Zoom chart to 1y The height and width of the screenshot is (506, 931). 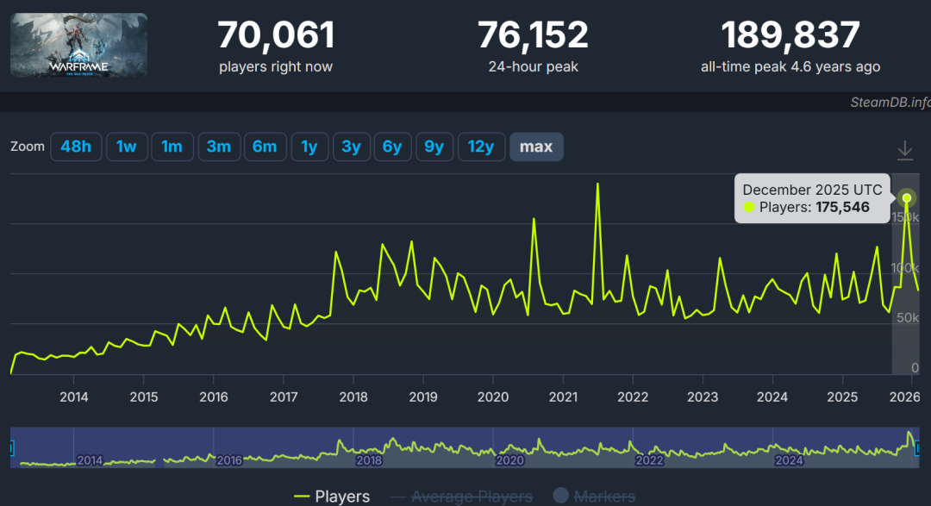point(309,147)
